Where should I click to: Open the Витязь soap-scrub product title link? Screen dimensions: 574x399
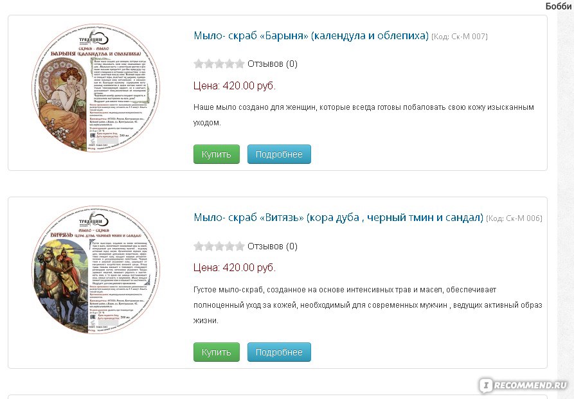click(x=338, y=217)
